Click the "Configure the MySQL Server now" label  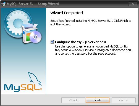80,42
